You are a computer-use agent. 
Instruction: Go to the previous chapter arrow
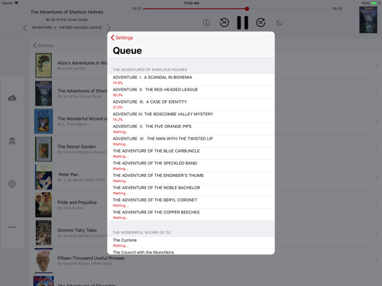tap(25, 28)
